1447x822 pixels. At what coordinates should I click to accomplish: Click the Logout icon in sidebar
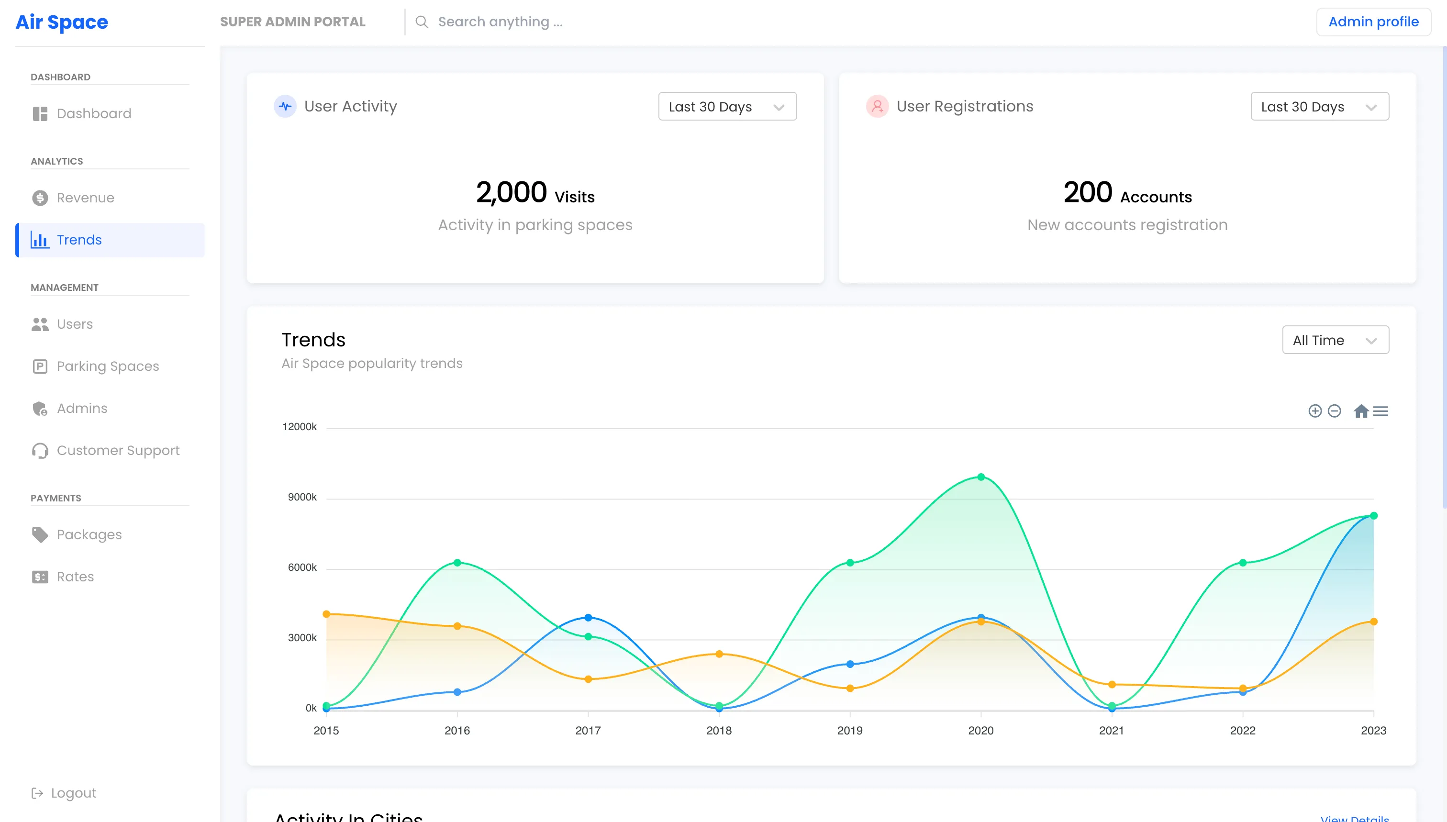(37, 793)
